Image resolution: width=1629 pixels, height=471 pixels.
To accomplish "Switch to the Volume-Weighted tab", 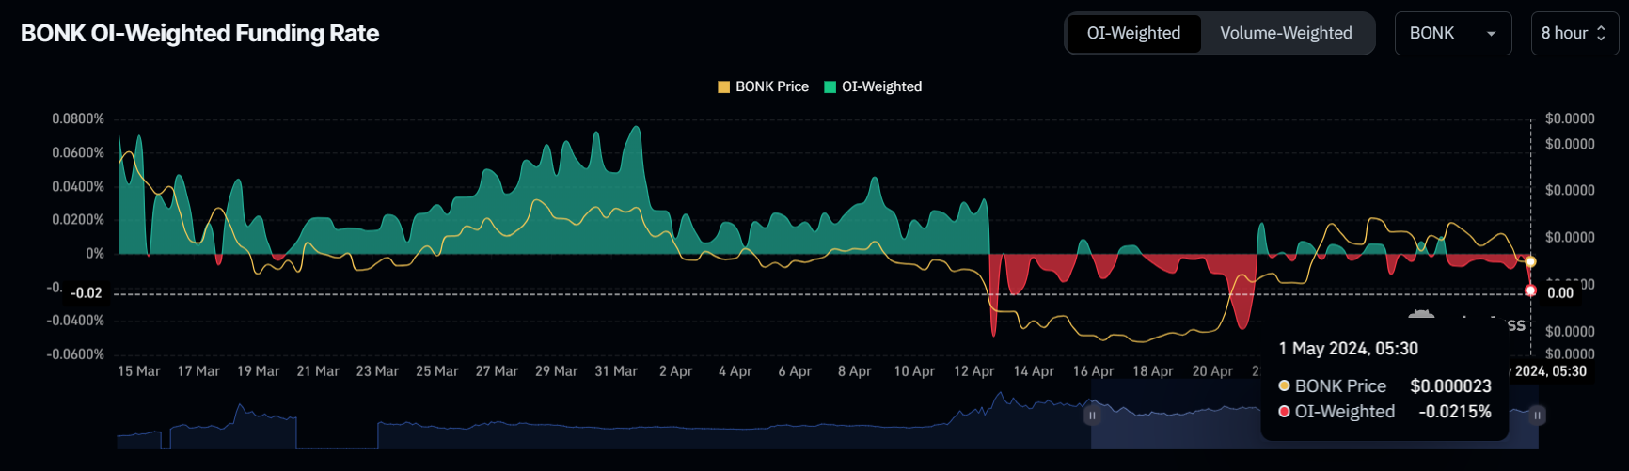I will point(1286,33).
